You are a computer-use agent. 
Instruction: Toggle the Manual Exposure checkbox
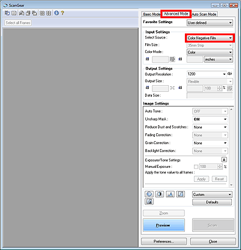(196, 167)
